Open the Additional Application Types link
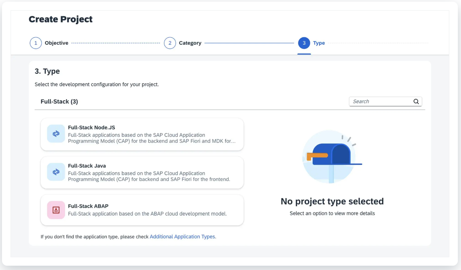 182,237
